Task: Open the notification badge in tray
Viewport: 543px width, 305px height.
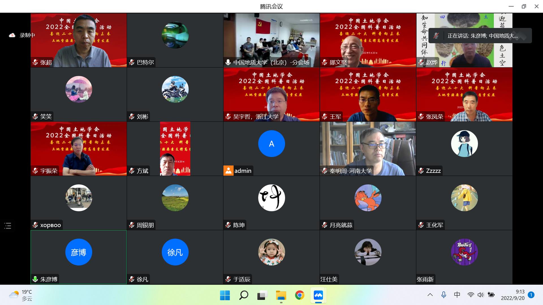Action: [531, 295]
